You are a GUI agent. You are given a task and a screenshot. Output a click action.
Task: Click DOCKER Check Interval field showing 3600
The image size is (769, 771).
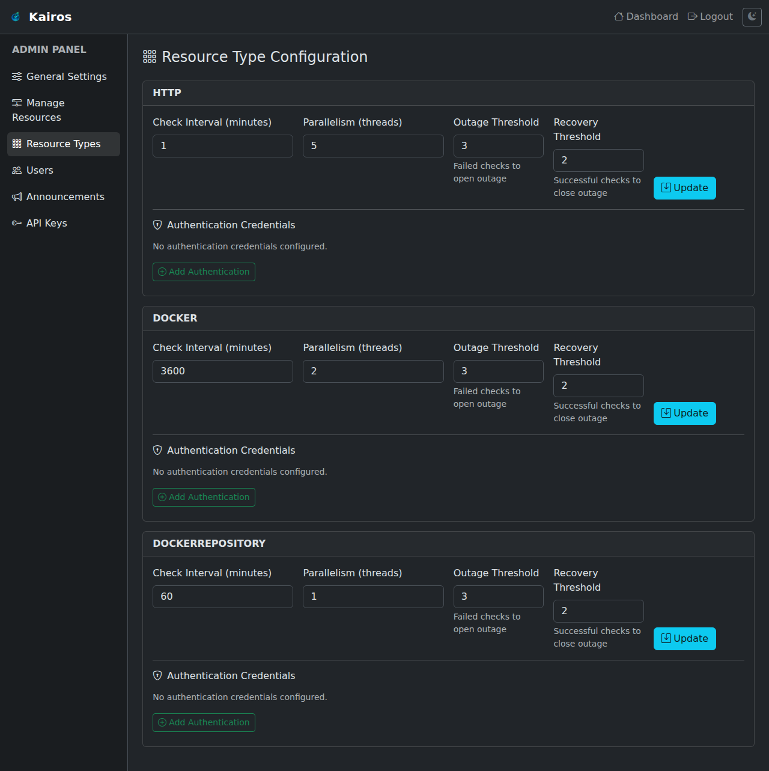coord(223,371)
